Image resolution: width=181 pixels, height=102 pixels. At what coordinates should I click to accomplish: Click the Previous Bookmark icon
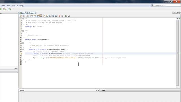coord(44,16)
